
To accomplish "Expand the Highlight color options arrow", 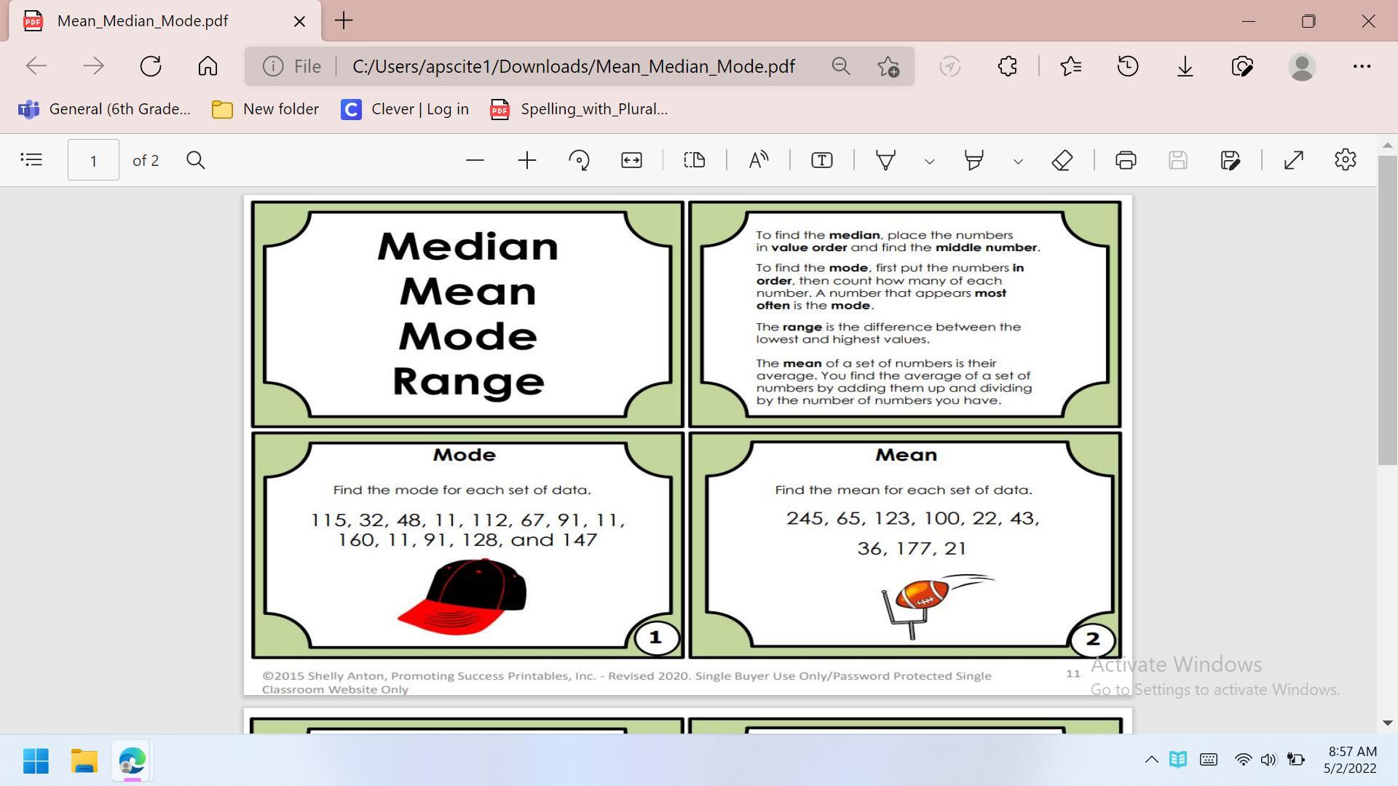I will 1018,162.
